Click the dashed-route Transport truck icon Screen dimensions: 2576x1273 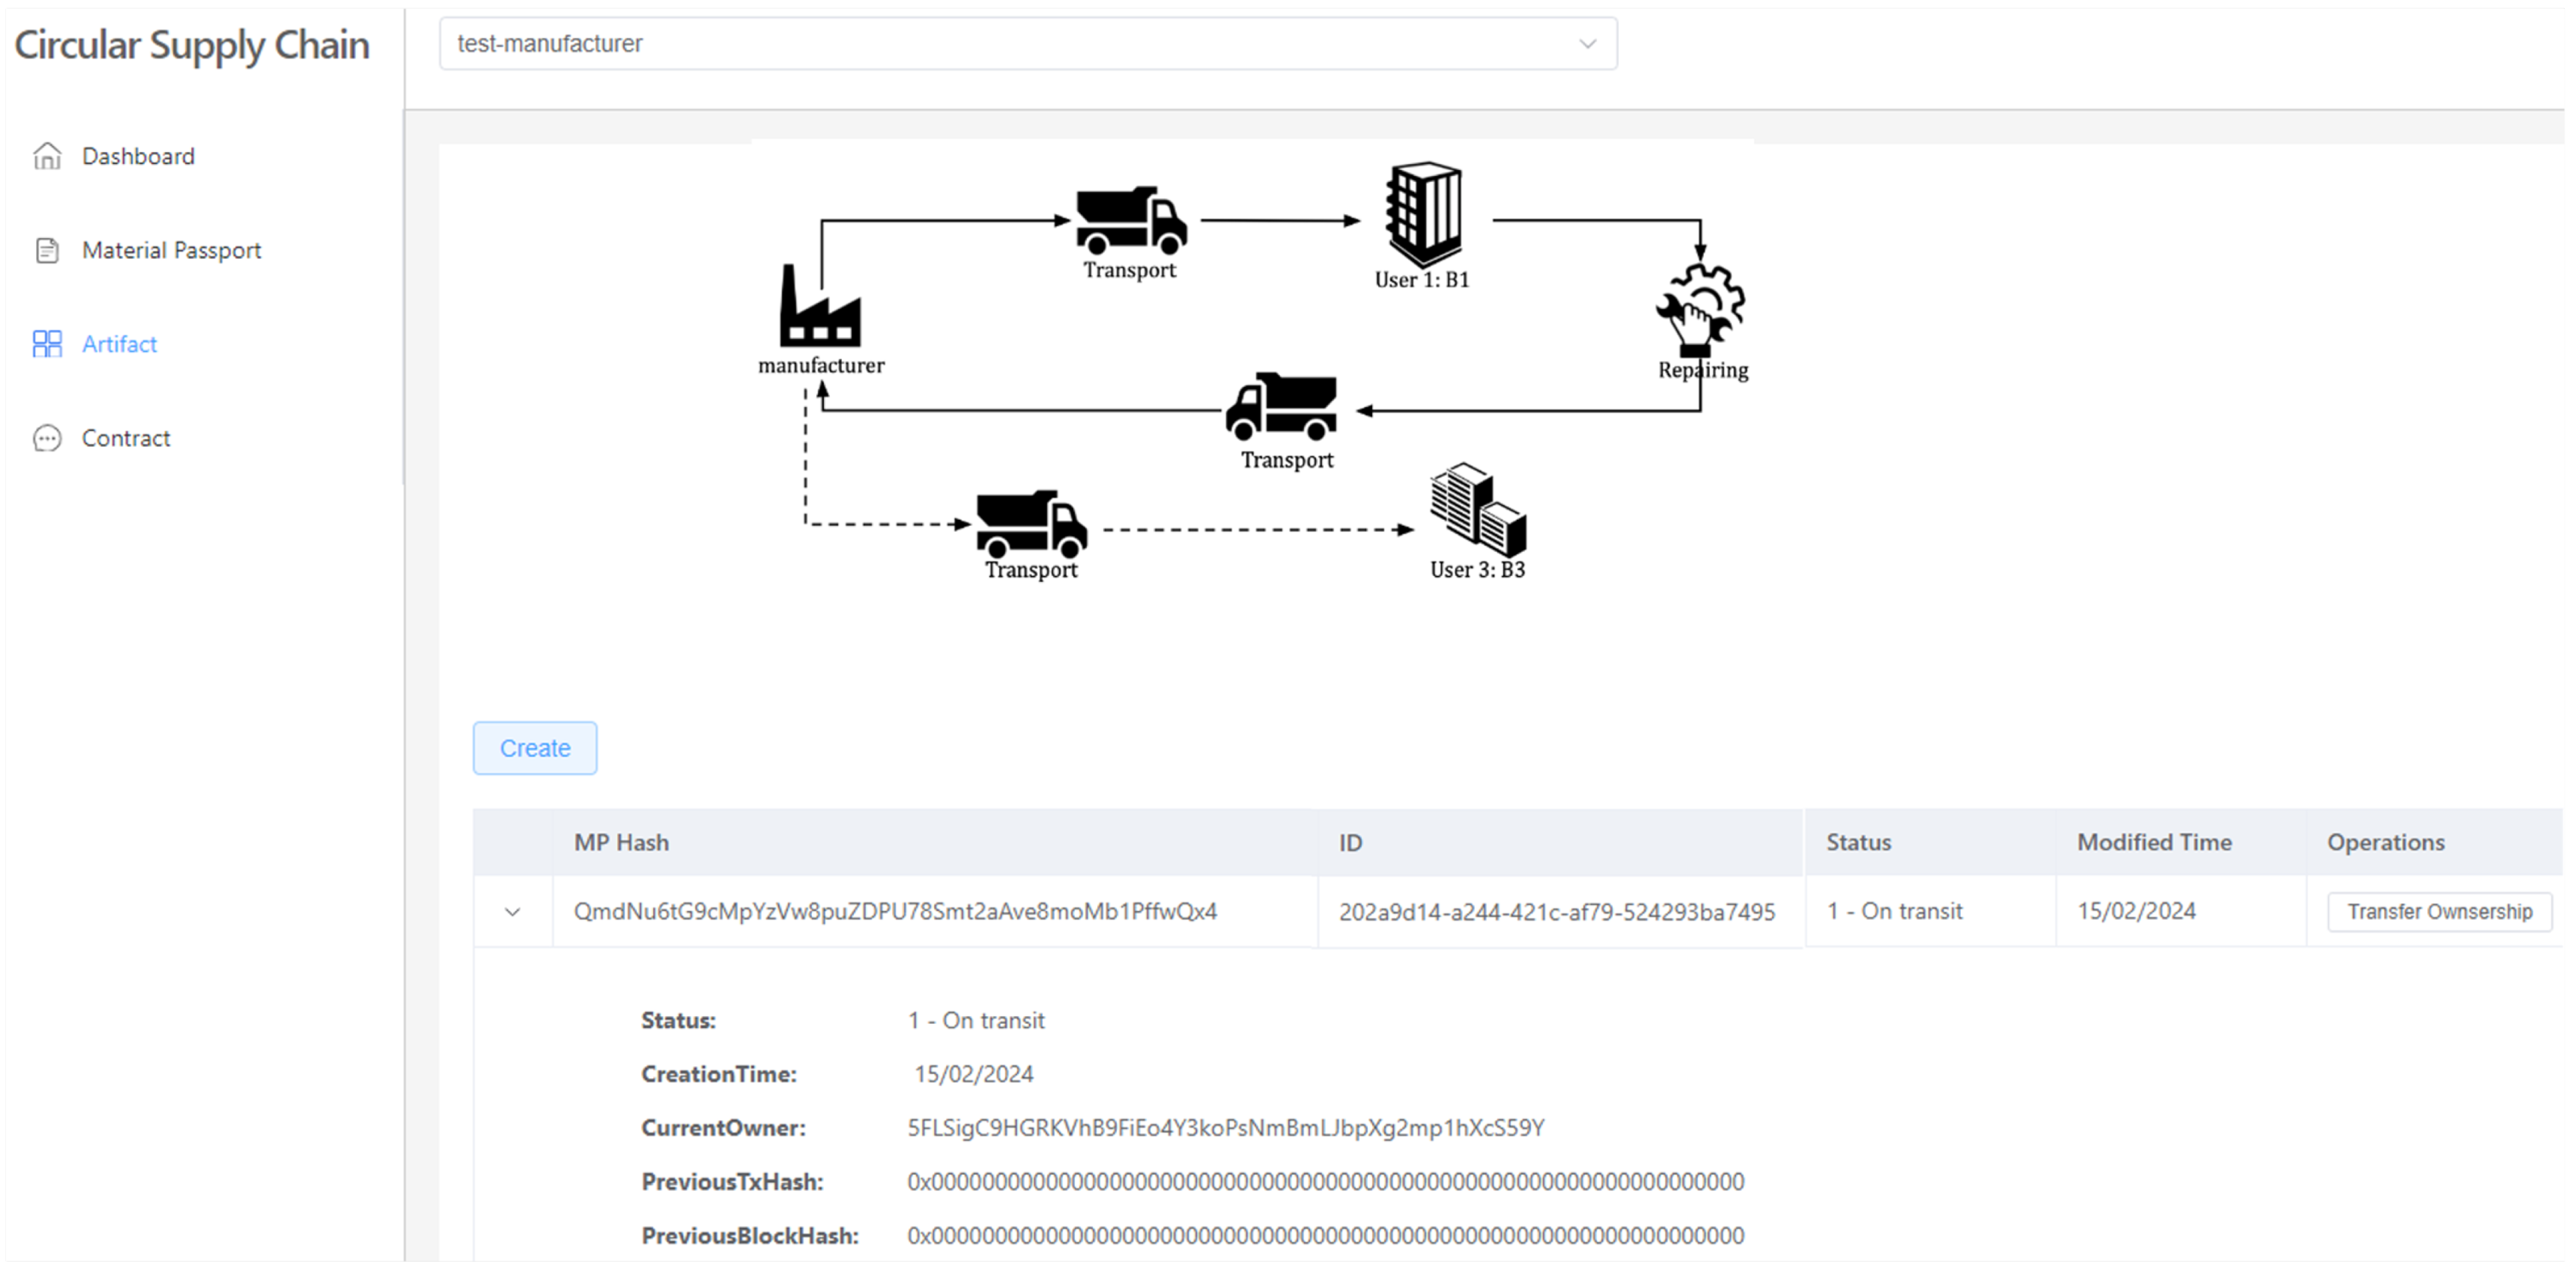tap(1032, 524)
